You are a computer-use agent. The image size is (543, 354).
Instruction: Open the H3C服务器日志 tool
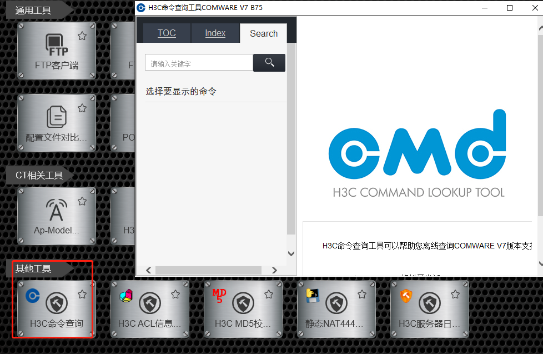point(429,310)
